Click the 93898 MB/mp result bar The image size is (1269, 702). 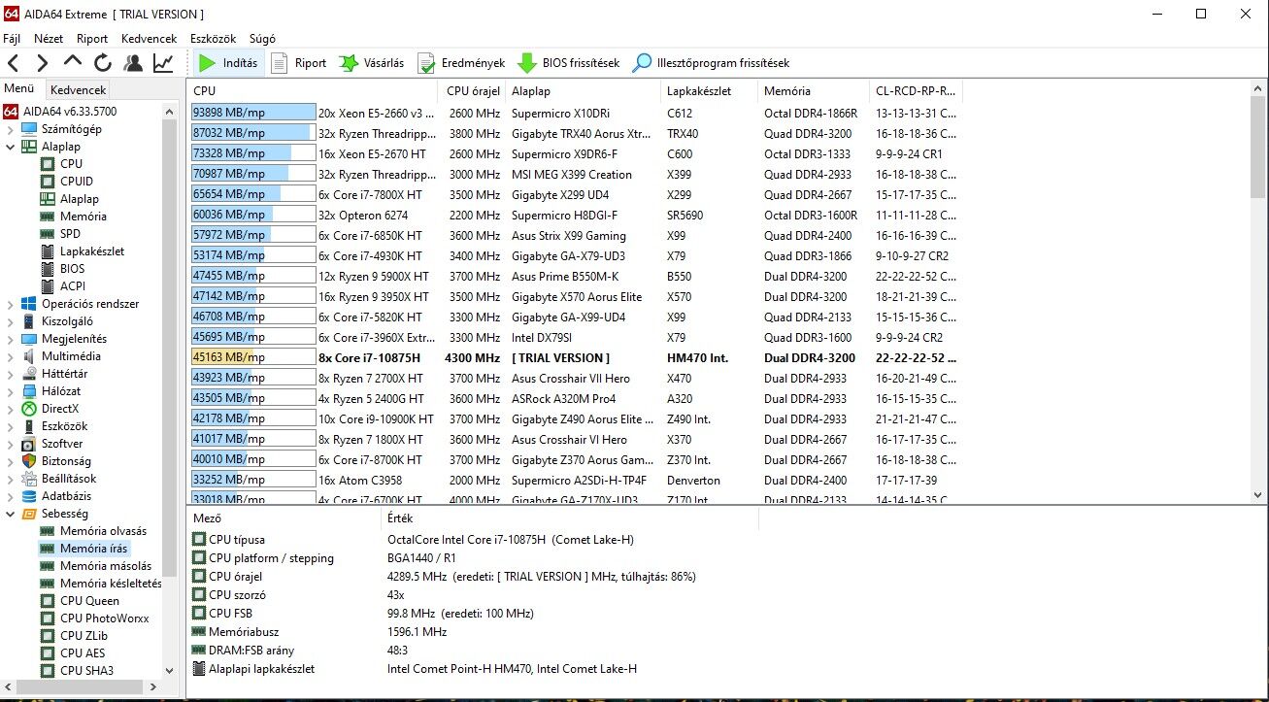tap(253, 113)
